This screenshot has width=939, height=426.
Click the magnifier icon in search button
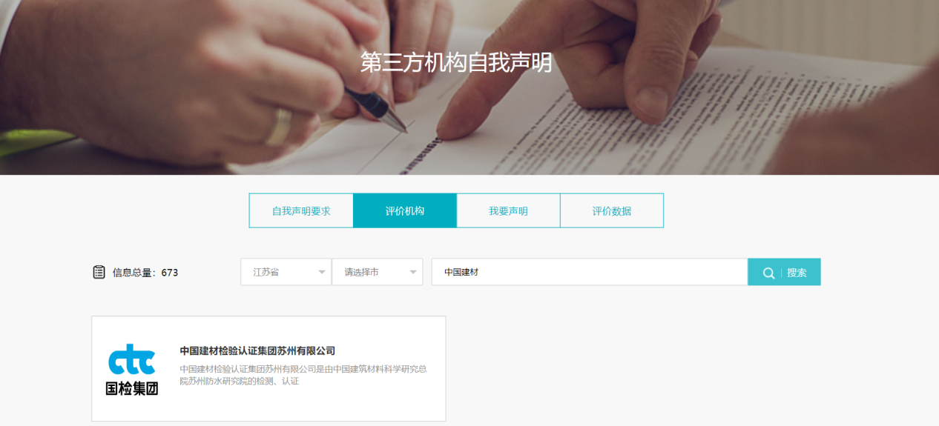[768, 273]
